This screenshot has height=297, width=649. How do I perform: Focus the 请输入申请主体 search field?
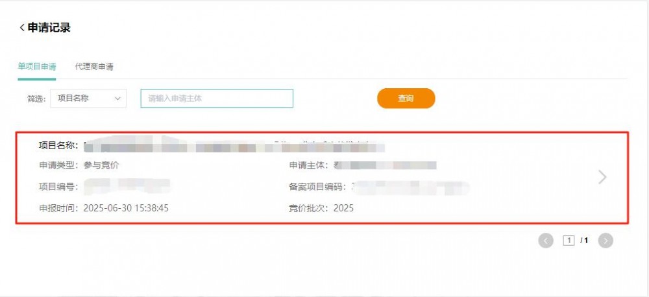pyautogui.click(x=217, y=99)
